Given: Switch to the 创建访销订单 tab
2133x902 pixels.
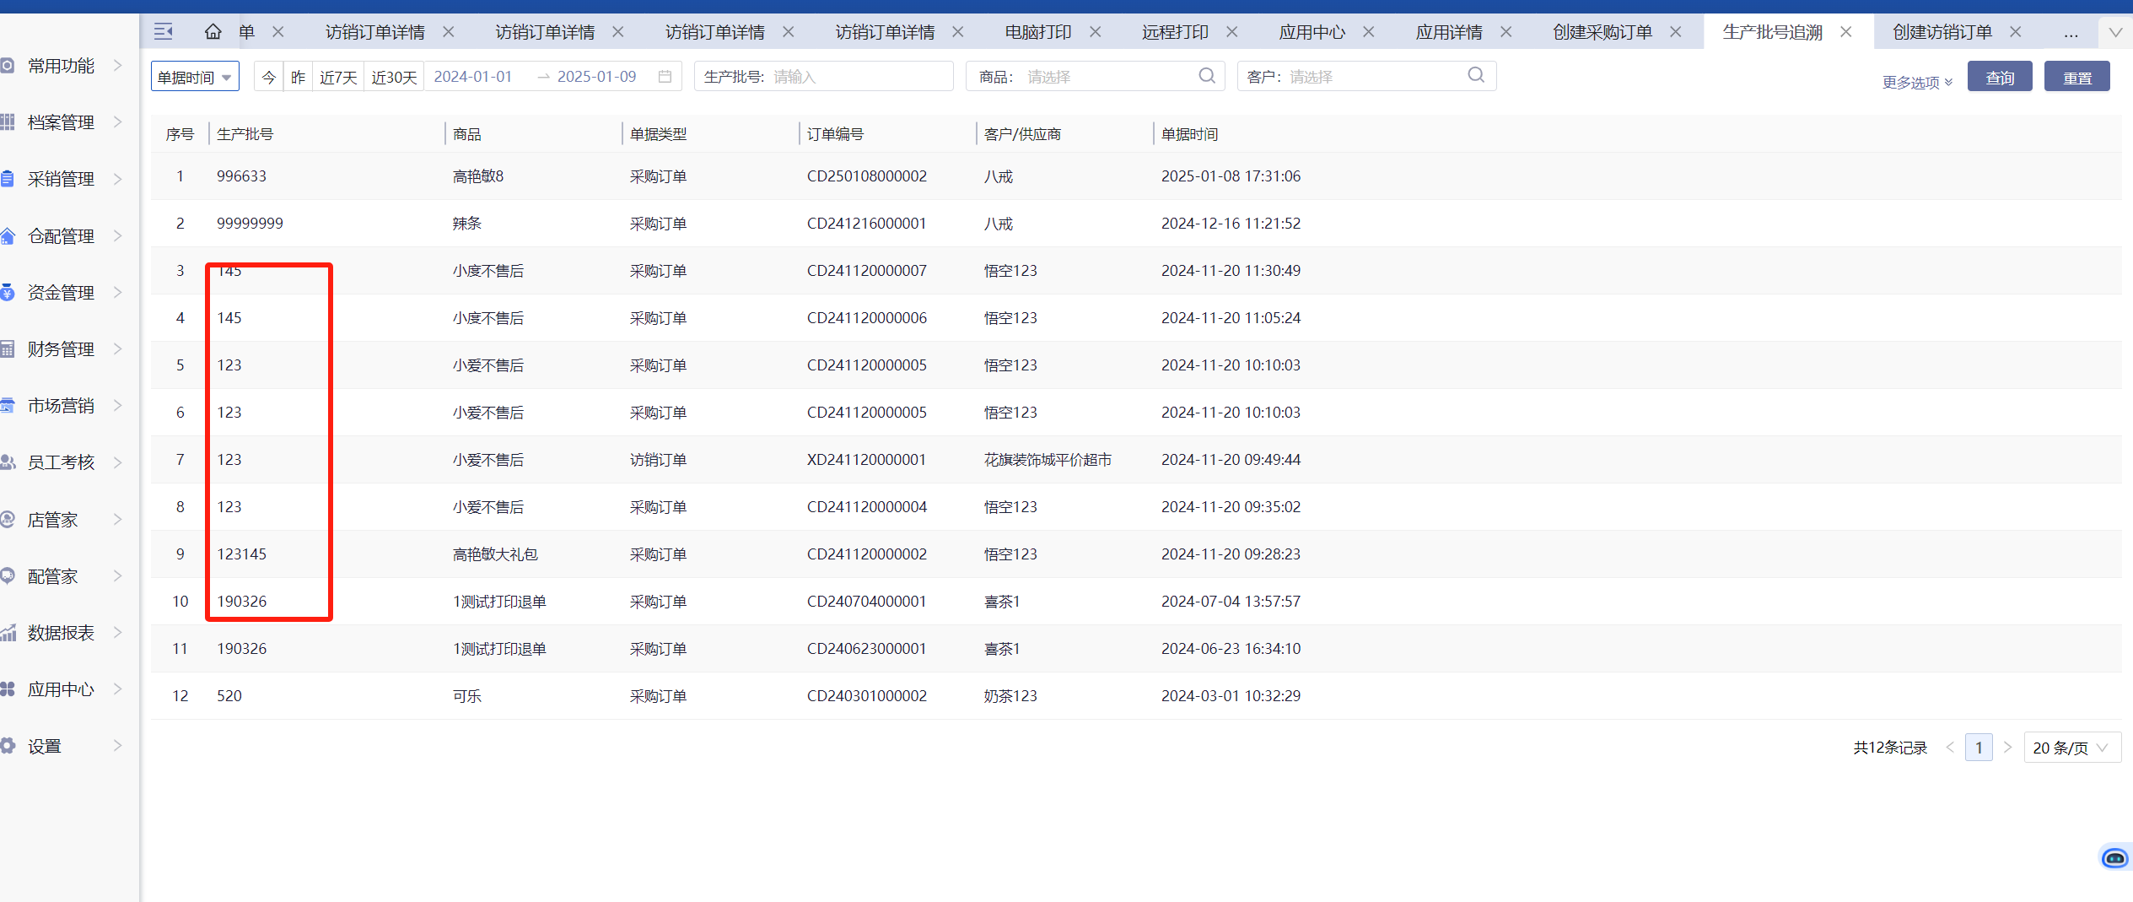Looking at the screenshot, I should 1942,32.
